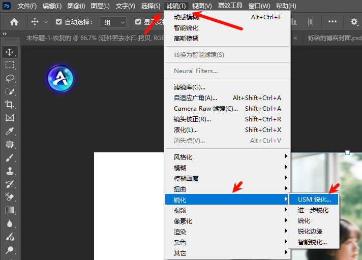Select the Clone Stamp tool
Image resolution: width=362 pixels, height=260 pixels.
click(10, 171)
